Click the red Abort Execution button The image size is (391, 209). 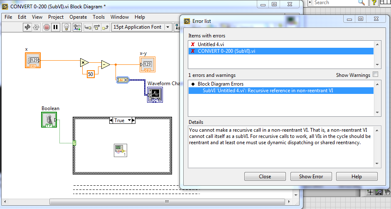coord(47,27)
